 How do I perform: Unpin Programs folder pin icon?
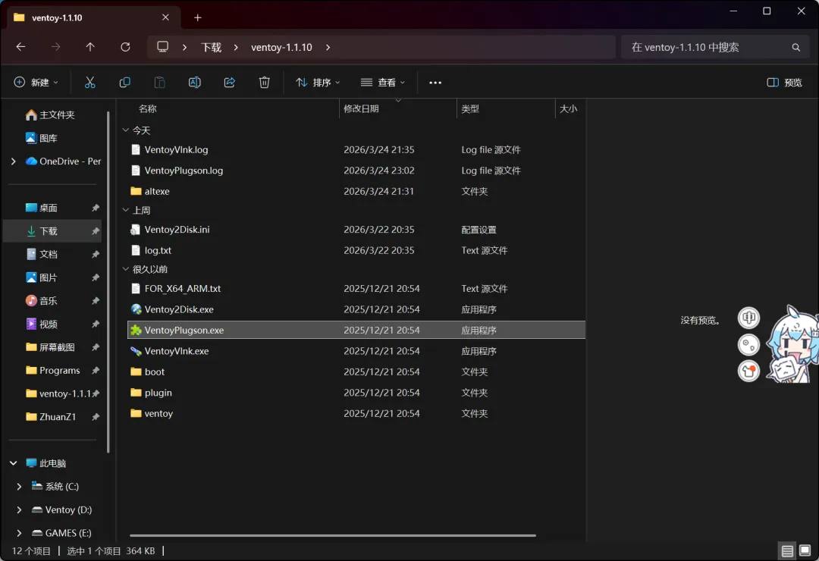coord(95,371)
